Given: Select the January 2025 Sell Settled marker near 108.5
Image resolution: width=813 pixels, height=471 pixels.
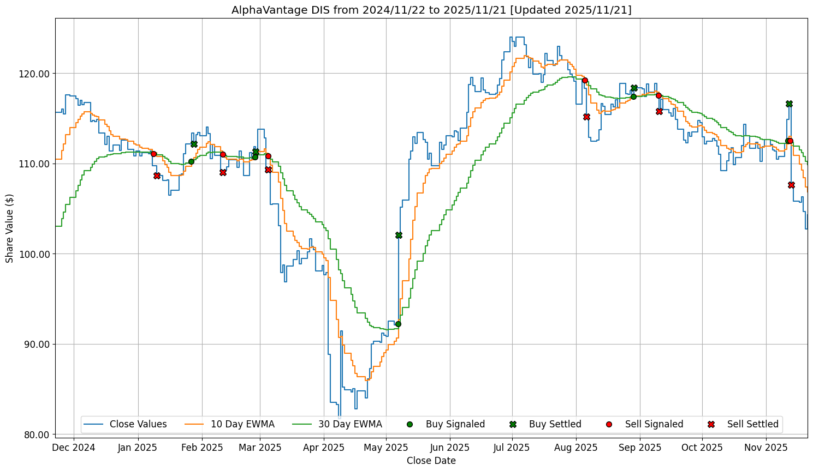Looking at the screenshot, I should 157,176.
